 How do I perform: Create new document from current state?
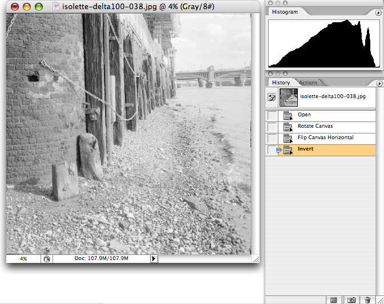pos(333,300)
